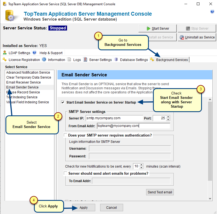217x214 pixels.
Task: Decrease the scan interval minutes
Action: (141, 168)
